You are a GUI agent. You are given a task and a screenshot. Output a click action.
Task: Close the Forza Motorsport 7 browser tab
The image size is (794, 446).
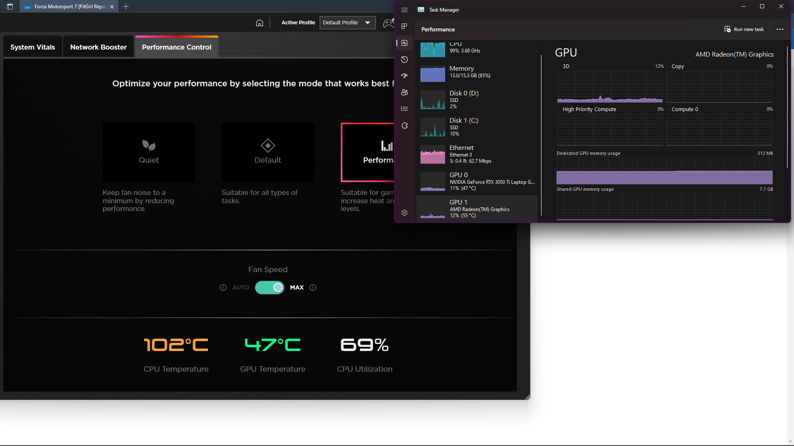pos(112,7)
